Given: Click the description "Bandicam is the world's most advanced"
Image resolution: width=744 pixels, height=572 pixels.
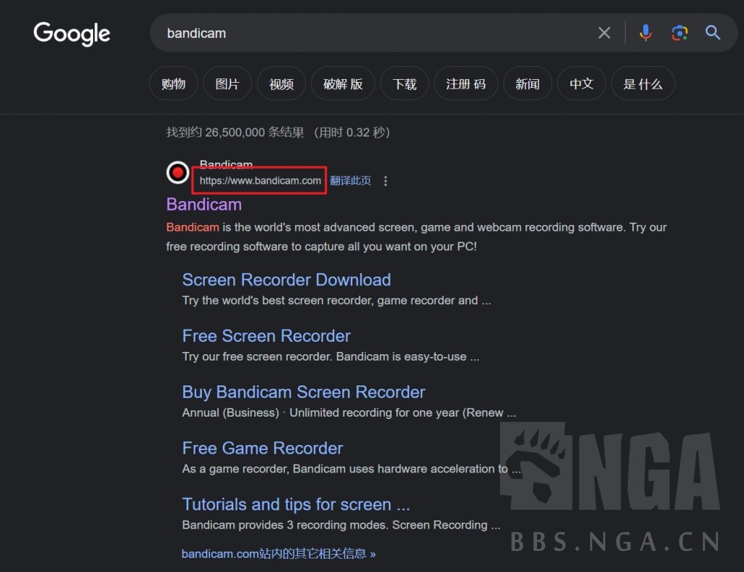Looking at the screenshot, I should pos(416,237).
